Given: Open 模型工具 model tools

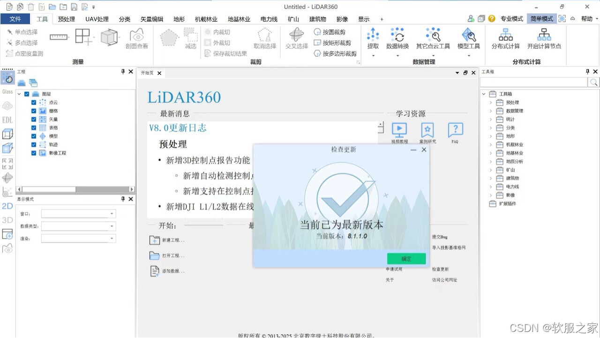Looking at the screenshot, I should [x=469, y=39].
